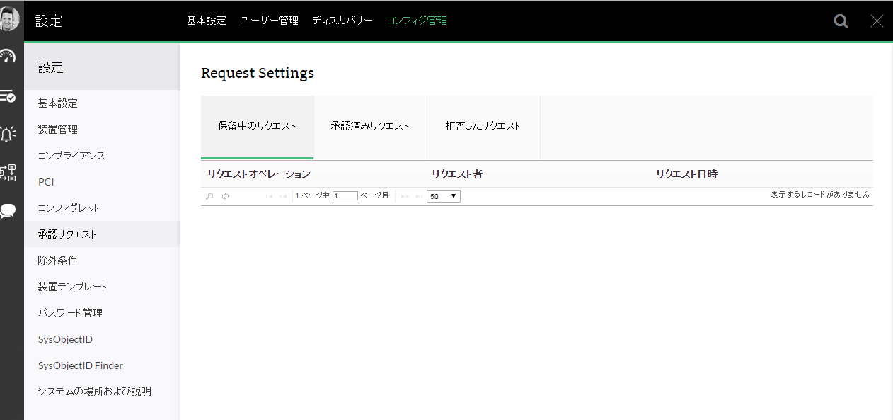The image size is (893, 420).
Task: Sort by リクエスト者 column header
Action: coord(457,174)
